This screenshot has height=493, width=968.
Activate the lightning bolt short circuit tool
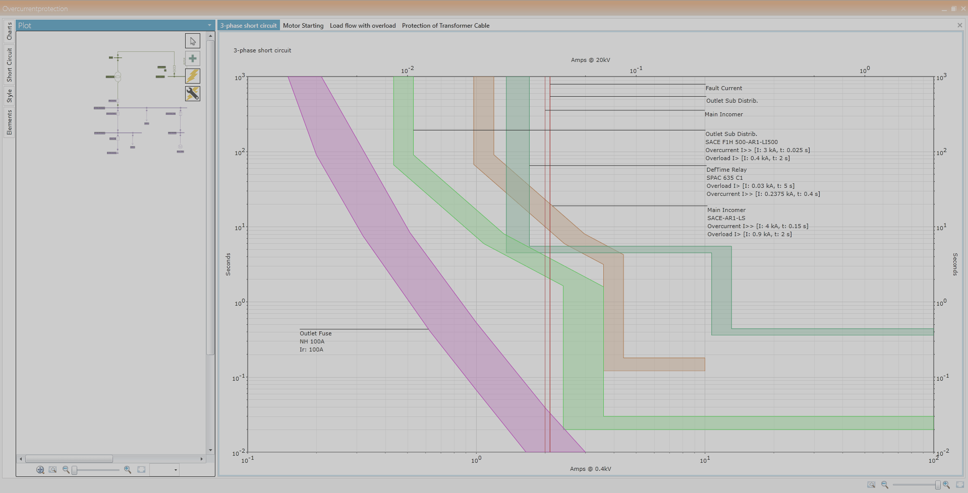coord(193,76)
